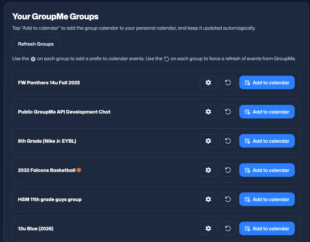Click gear icon for 8th Grade (Nike Jr. EYBL)

point(208,141)
